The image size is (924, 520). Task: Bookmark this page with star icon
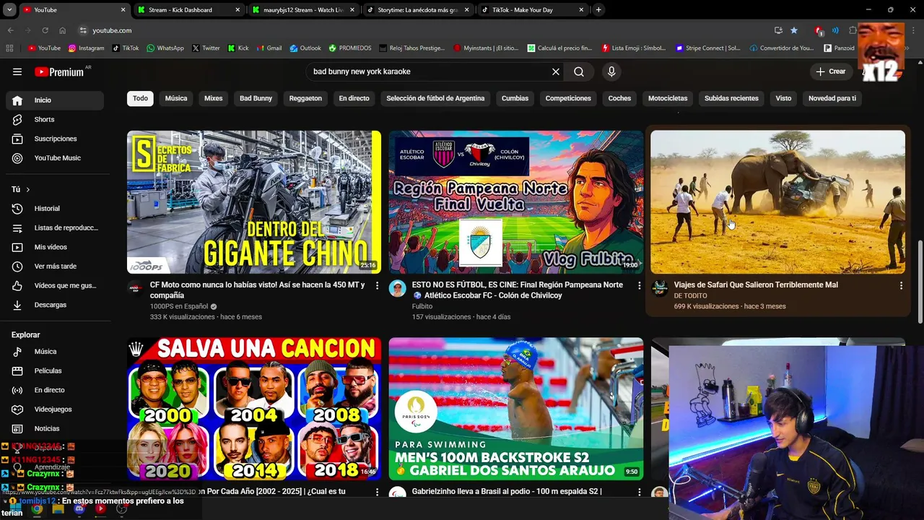[x=794, y=30]
